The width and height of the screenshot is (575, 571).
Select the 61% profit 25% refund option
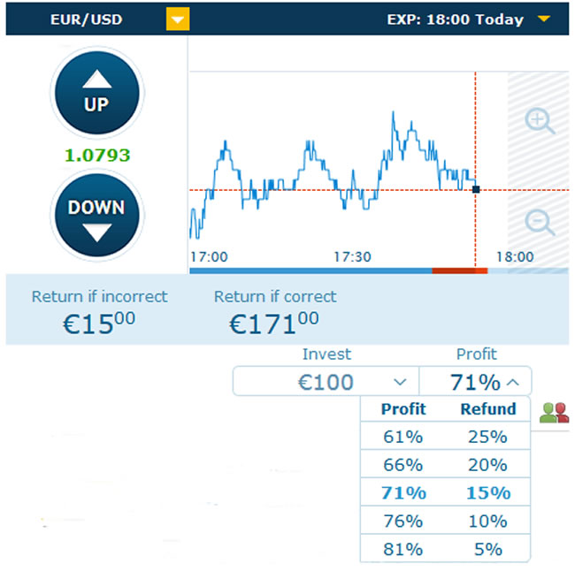pyautogui.click(x=445, y=436)
